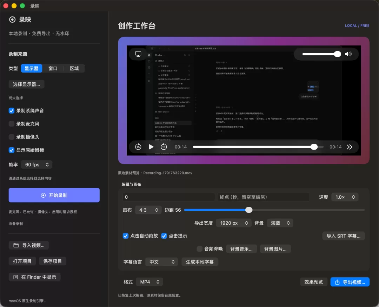Enable 录制摄像头 checkbox

click(11, 137)
